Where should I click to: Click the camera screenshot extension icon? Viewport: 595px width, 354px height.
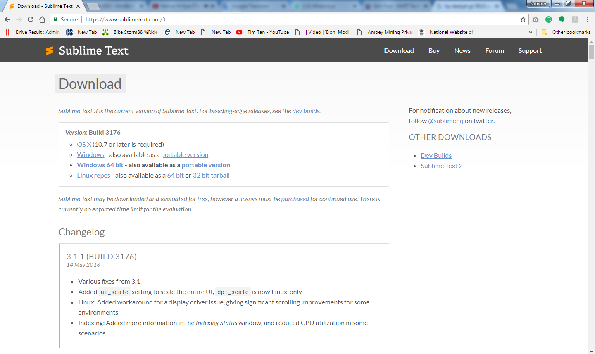(x=535, y=19)
